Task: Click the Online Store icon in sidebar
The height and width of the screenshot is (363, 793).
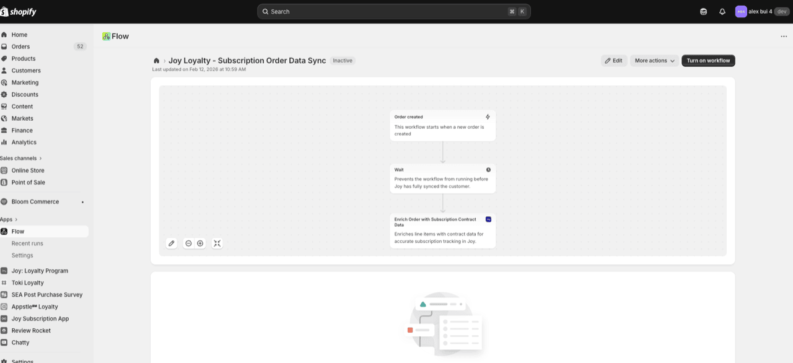Action: [4, 170]
